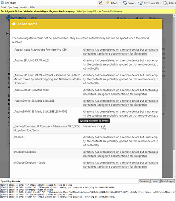This screenshot has height=201, width=176.
Task: Open the Datei menu
Action: click(3, 7)
